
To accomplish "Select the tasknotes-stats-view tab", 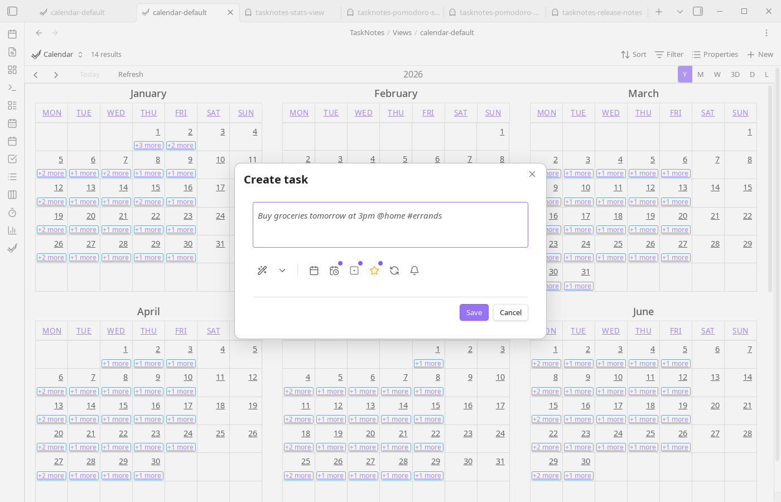I will click(x=290, y=12).
